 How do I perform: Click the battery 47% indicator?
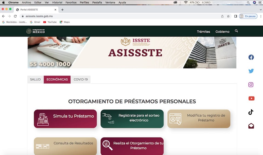coord(195,2)
